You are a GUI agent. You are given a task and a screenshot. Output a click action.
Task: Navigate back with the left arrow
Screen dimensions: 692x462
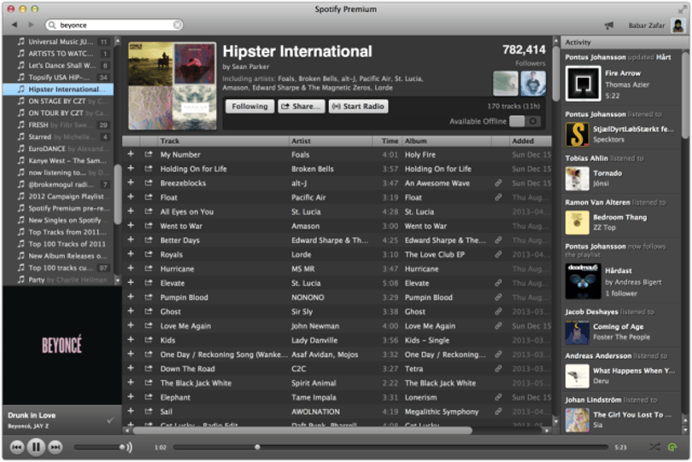tap(15, 25)
